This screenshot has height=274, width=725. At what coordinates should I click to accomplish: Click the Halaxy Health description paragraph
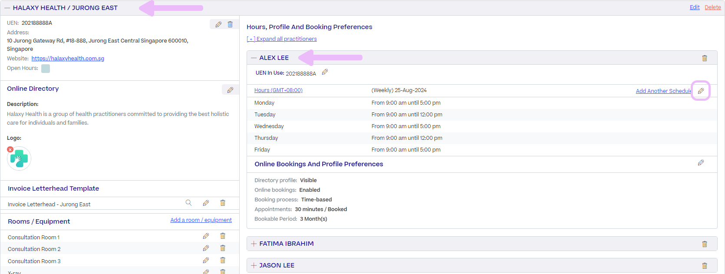[118, 119]
